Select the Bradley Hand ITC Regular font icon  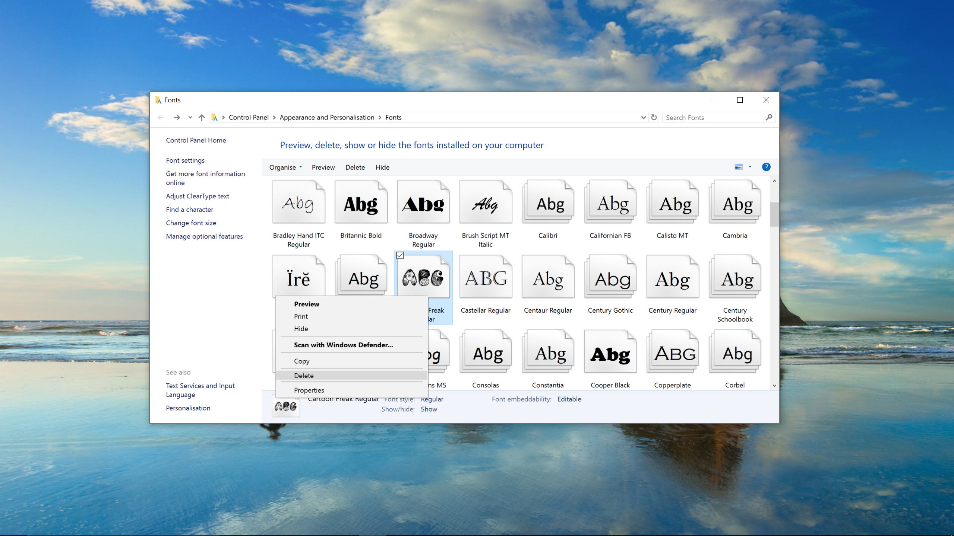298,202
